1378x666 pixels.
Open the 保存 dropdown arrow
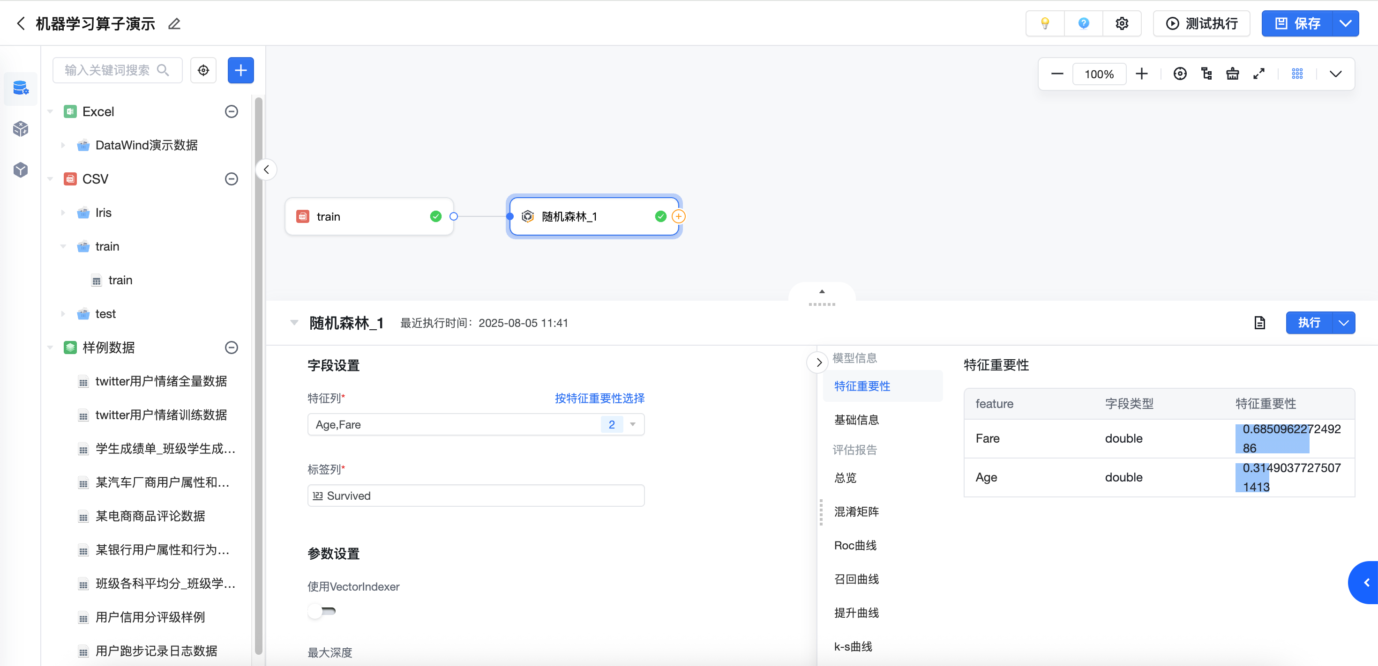[1345, 23]
